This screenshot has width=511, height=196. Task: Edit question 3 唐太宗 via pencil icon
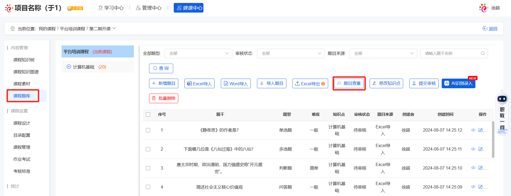click(x=480, y=168)
